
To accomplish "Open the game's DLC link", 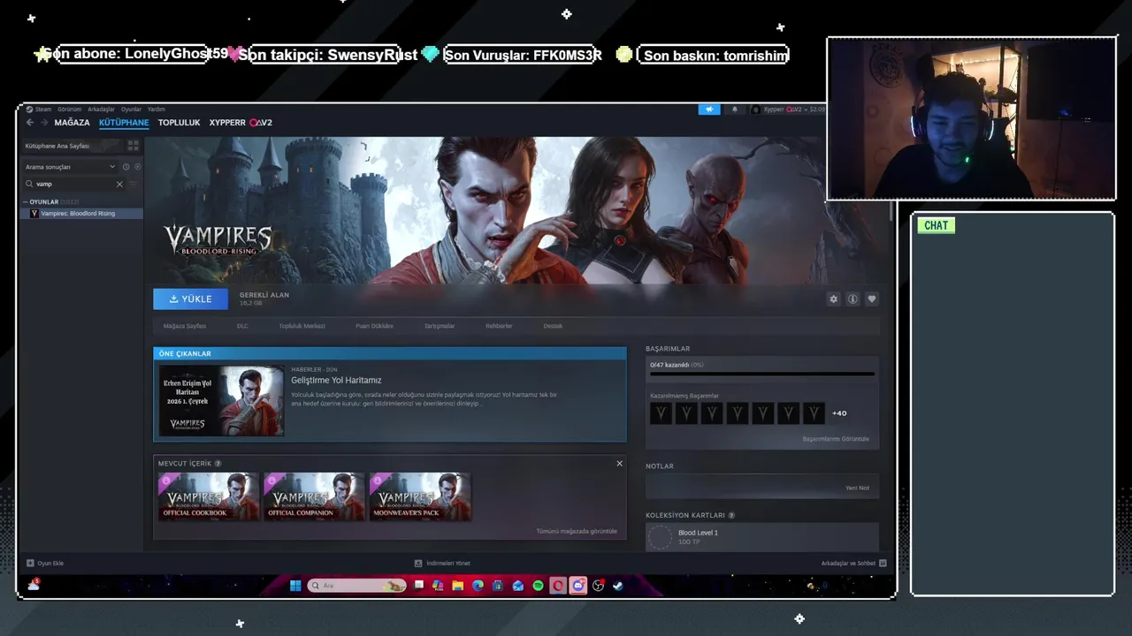I will point(242,326).
